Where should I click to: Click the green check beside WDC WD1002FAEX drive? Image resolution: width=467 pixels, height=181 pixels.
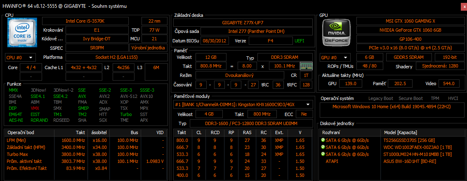pos(323,147)
